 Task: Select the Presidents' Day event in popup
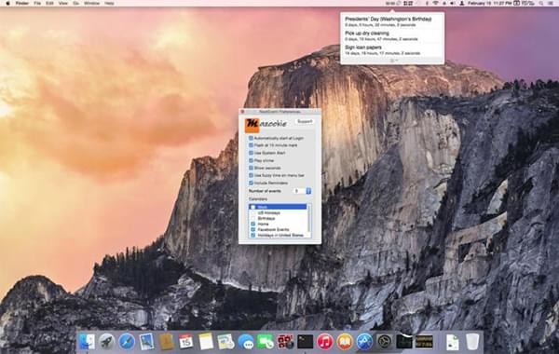[392, 21]
